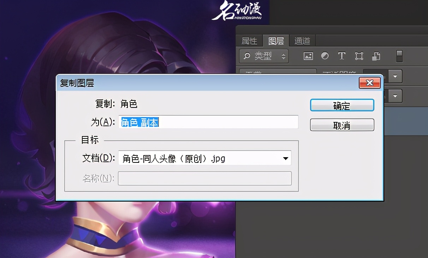Filter layers by adjustment layer icon

tap(325, 56)
